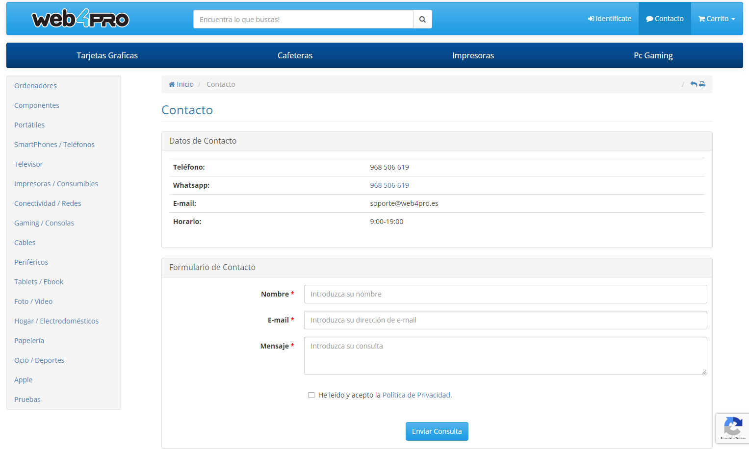Open the Tarjetas Graficas menu
Screen dimensions: 749x449
107,55
